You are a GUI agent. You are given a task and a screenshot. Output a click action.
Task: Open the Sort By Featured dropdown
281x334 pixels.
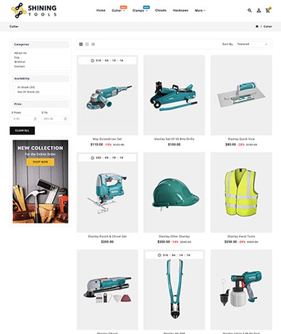click(x=252, y=44)
